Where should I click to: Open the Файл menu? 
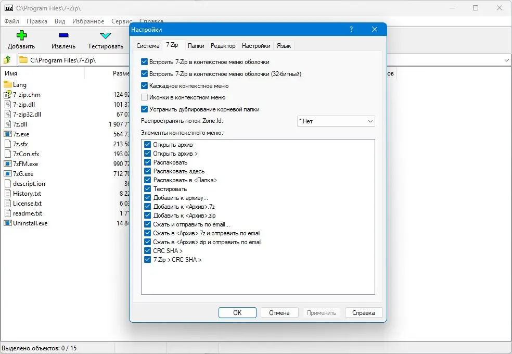12,21
